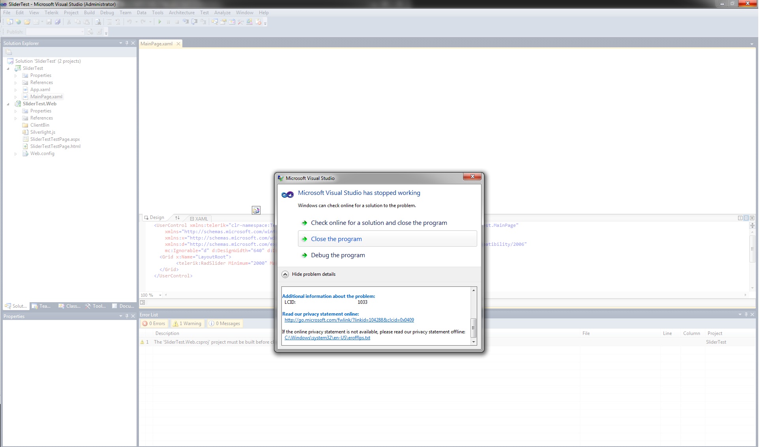Toggle the 0 Messages filter
Image resolution: width=759 pixels, height=447 pixels.
[x=225, y=324]
